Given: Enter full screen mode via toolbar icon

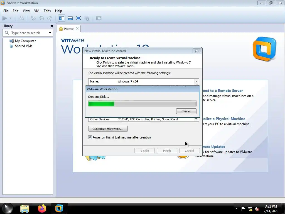Looking at the screenshot, I should click(x=78, y=18).
